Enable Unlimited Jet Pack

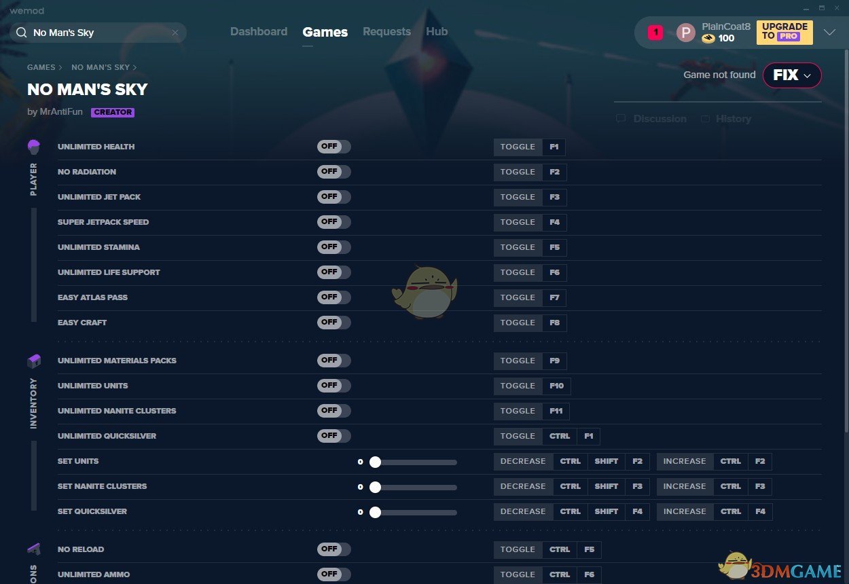(334, 197)
